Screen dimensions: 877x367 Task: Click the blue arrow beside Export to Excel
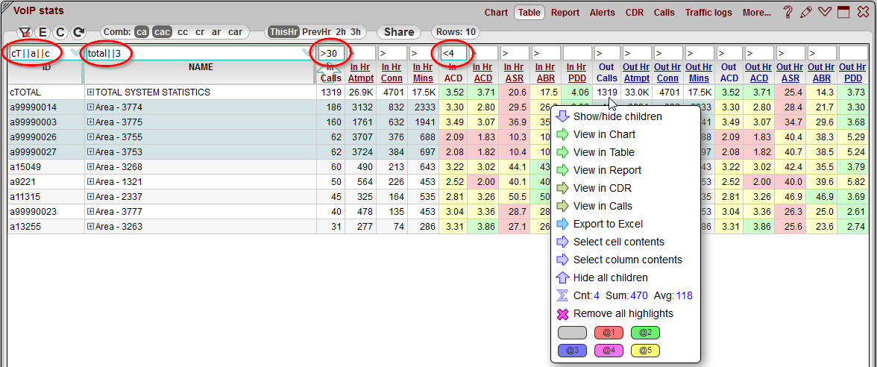[x=563, y=224]
